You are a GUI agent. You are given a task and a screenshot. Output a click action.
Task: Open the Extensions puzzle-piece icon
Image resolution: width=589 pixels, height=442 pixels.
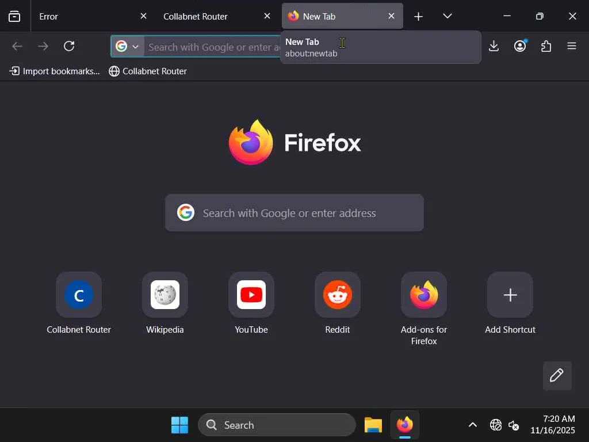(x=546, y=46)
